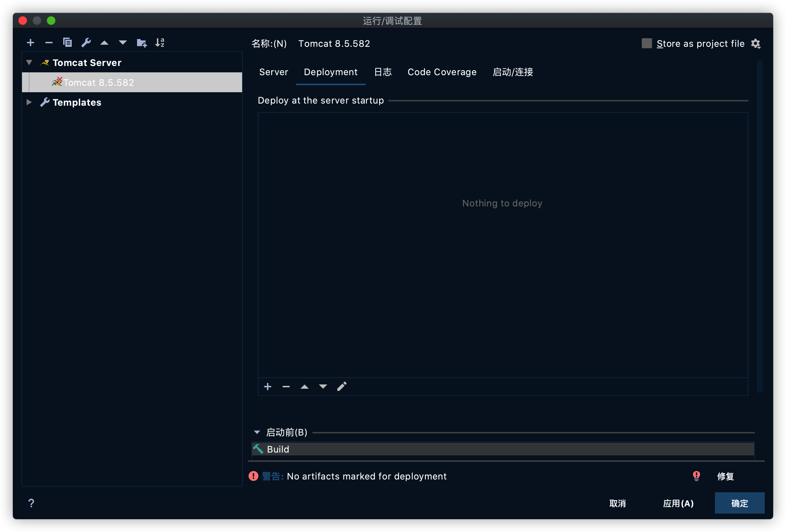Expand the Templates tree node
Screen dimensions: 786x532
point(29,102)
